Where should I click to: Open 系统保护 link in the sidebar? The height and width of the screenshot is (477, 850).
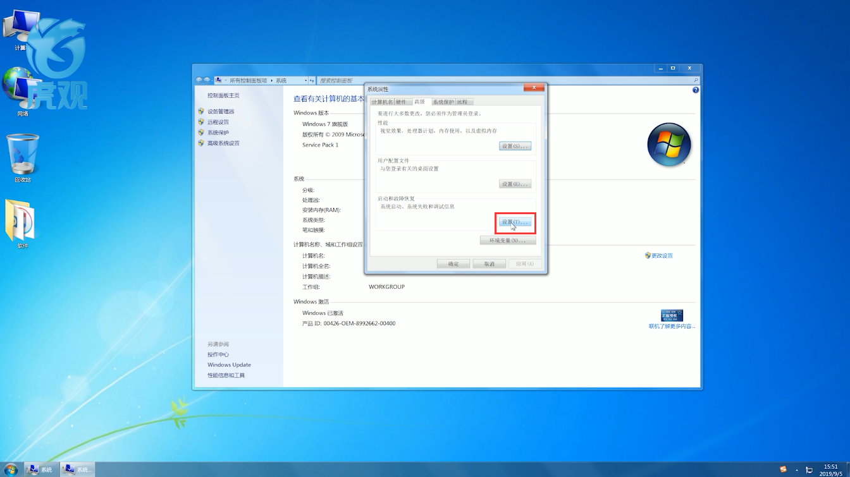coord(218,133)
